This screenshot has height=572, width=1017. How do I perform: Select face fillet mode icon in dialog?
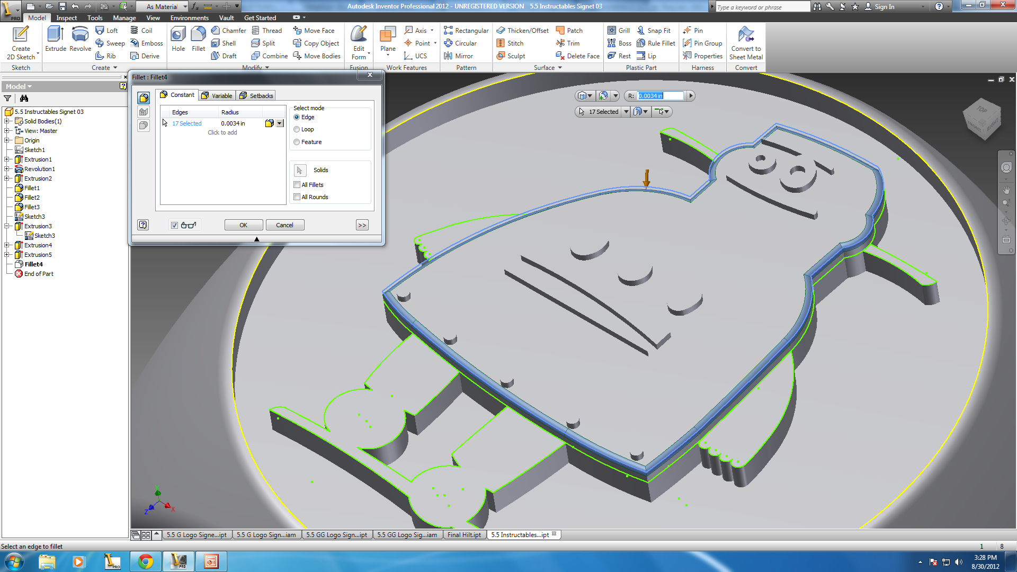(144, 112)
